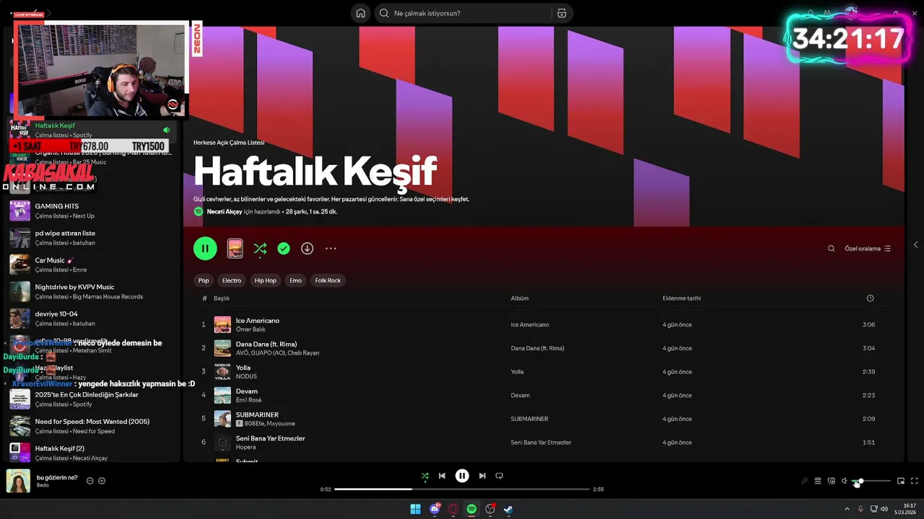Mute with the player speaker icon
This screenshot has height=519, width=924.
click(845, 481)
